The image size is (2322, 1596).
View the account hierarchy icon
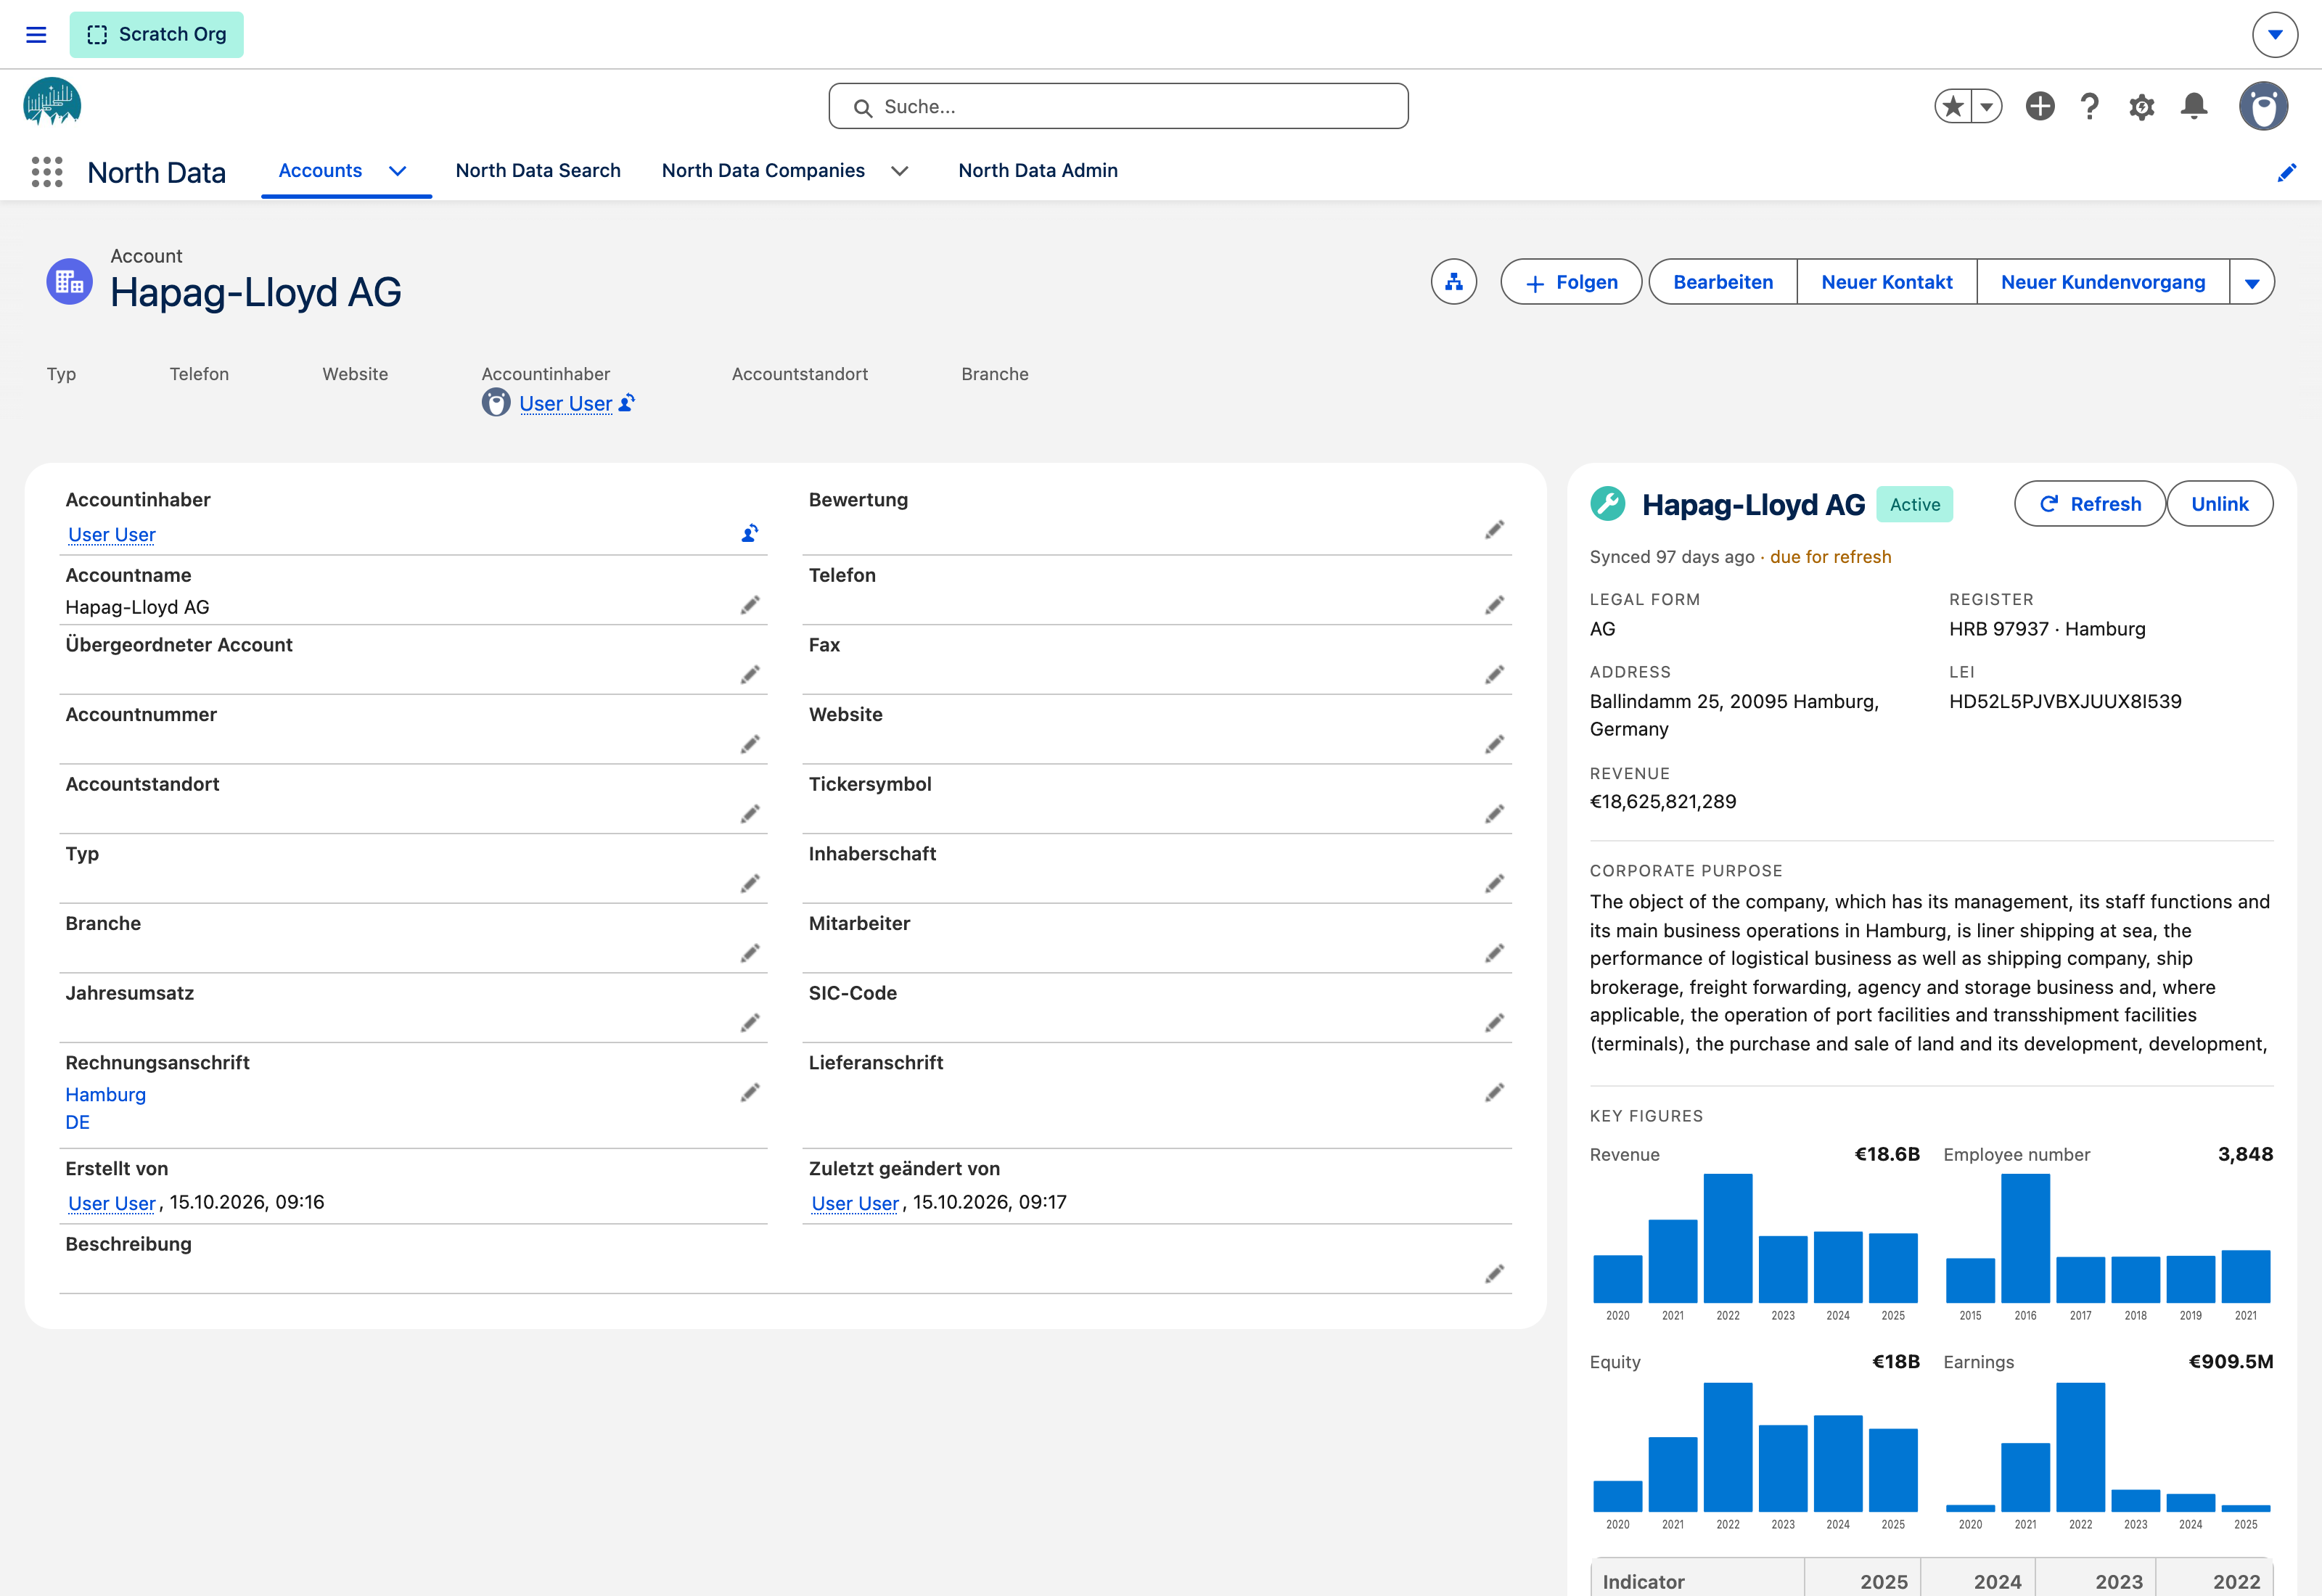pyautogui.click(x=1454, y=282)
